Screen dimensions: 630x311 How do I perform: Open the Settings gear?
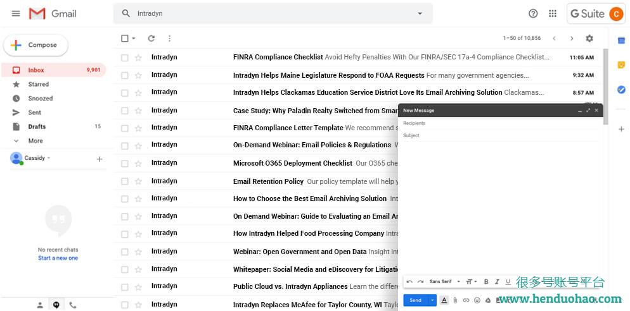click(589, 39)
